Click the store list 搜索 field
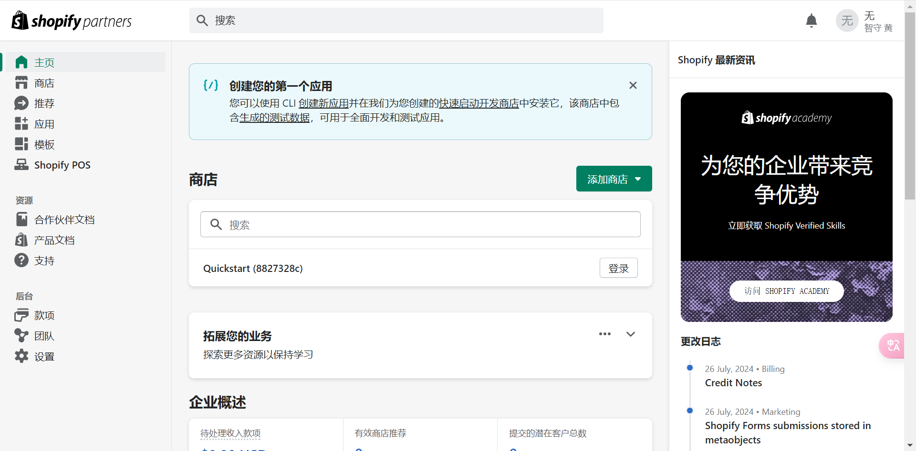The image size is (916, 451). (420, 224)
